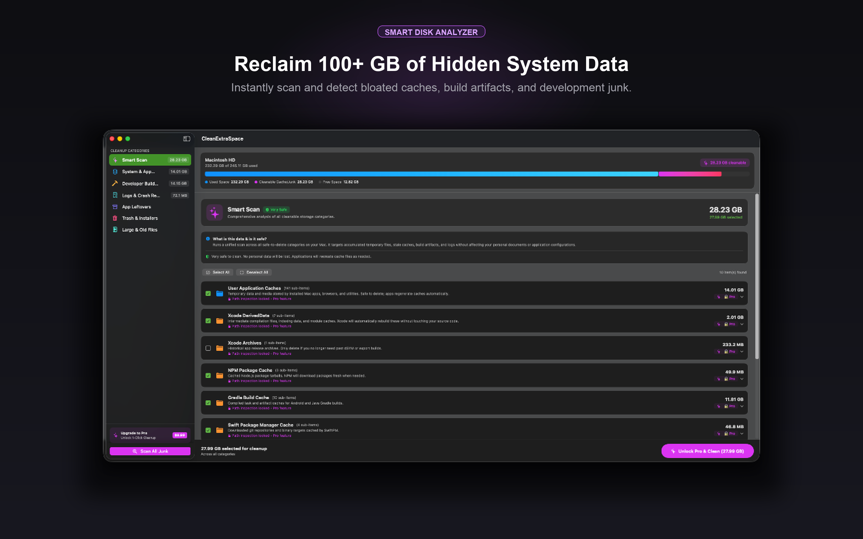Click the results list vertical scrollbar
The height and width of the screenshot is (539, 863).
tap(757, 276)
